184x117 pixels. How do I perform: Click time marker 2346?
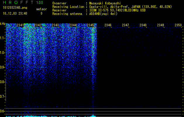click(108, 25)
